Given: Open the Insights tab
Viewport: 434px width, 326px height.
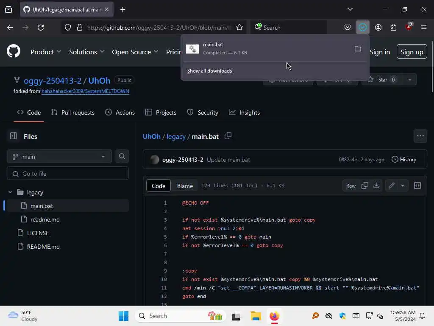Looking at the screenshot, I should [244, 112].
